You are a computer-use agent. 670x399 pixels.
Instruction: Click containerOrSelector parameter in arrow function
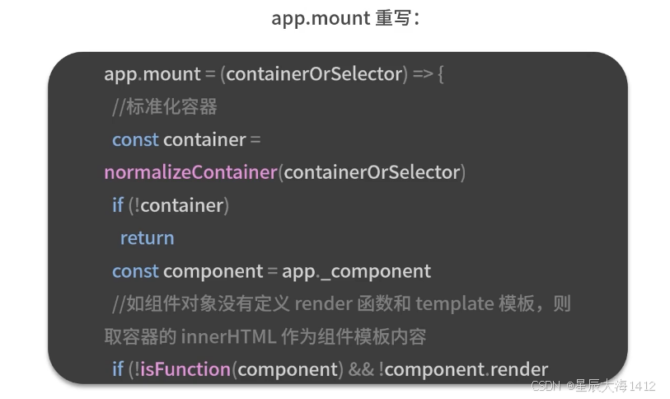pyautogui.click(x=314, y=74)
